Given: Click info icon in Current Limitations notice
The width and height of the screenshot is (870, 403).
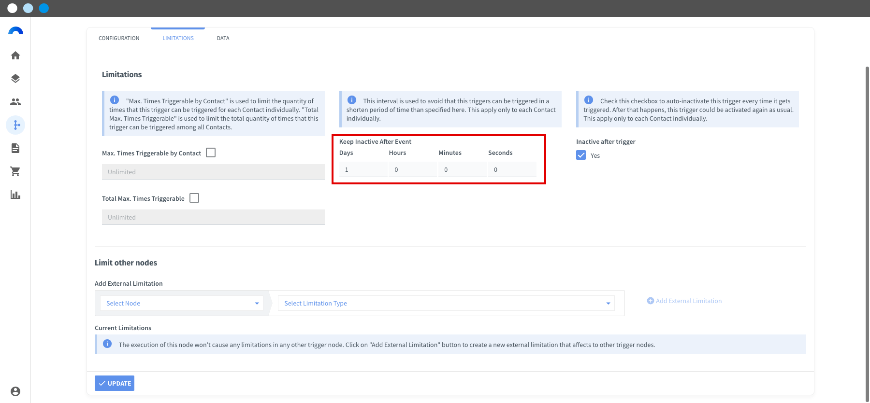Looking at the screenshot, I should (107, 344).
